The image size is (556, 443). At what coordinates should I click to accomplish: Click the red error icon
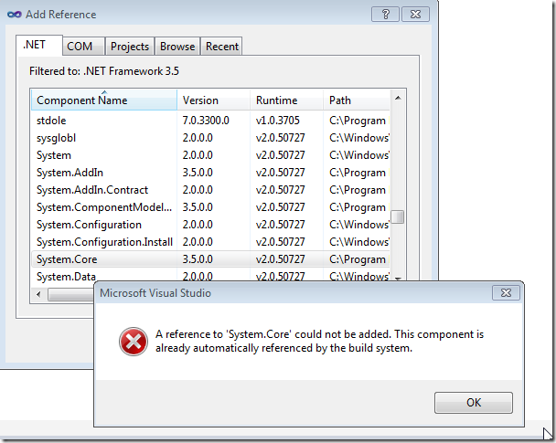pos(132,342)
